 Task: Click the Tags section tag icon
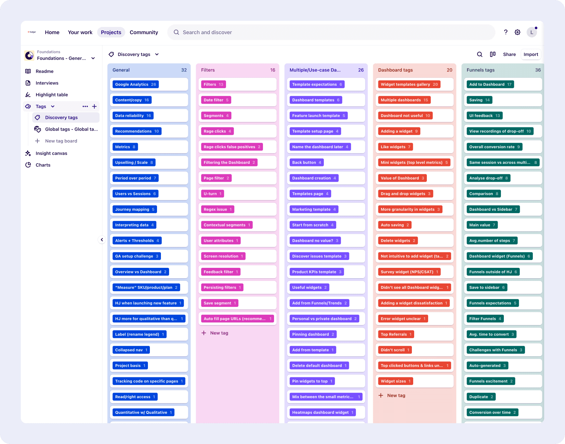28,106
